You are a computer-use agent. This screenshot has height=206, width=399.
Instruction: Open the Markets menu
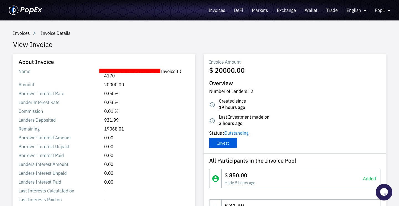pos(260,10)
